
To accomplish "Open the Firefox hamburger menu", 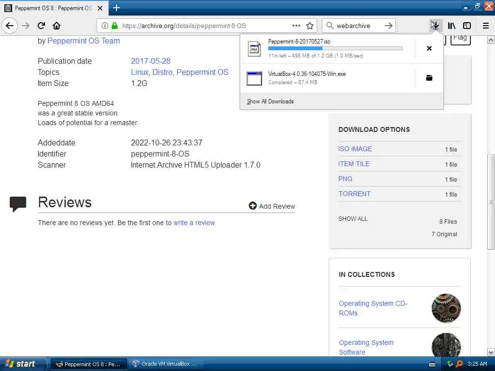I will (x=486, y=26).
